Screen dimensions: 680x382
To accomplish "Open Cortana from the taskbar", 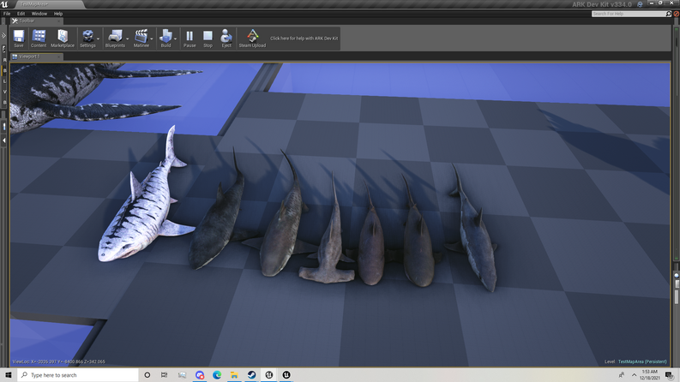I will [x=147, y=374].
